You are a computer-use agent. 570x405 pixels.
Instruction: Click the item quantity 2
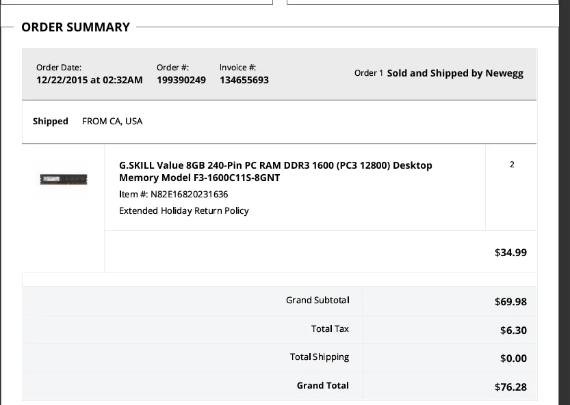point(512,165)
